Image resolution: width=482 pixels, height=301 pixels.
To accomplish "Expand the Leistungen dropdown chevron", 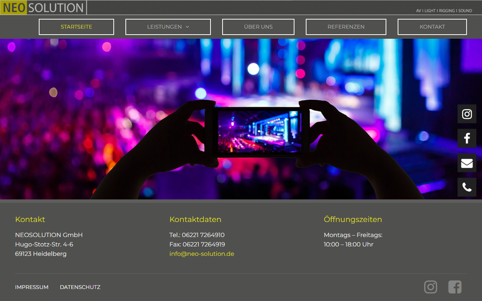I will (187, 27).
